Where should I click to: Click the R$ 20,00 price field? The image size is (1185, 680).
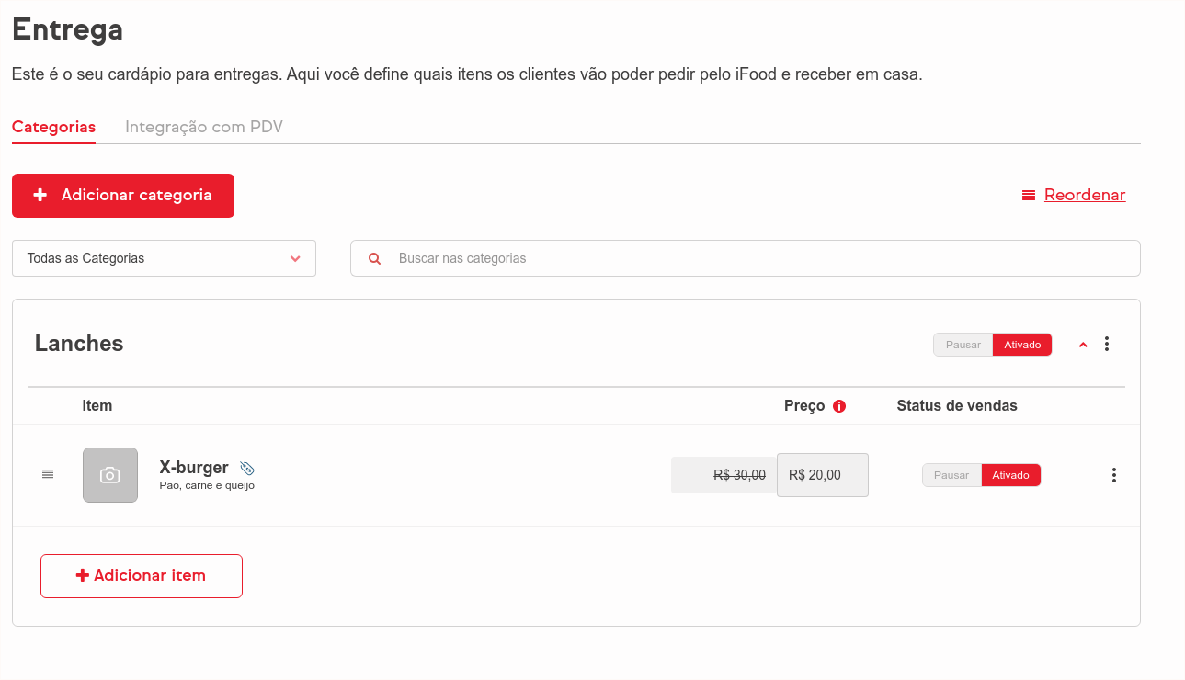pyautogui.click(x=823, y=475)
